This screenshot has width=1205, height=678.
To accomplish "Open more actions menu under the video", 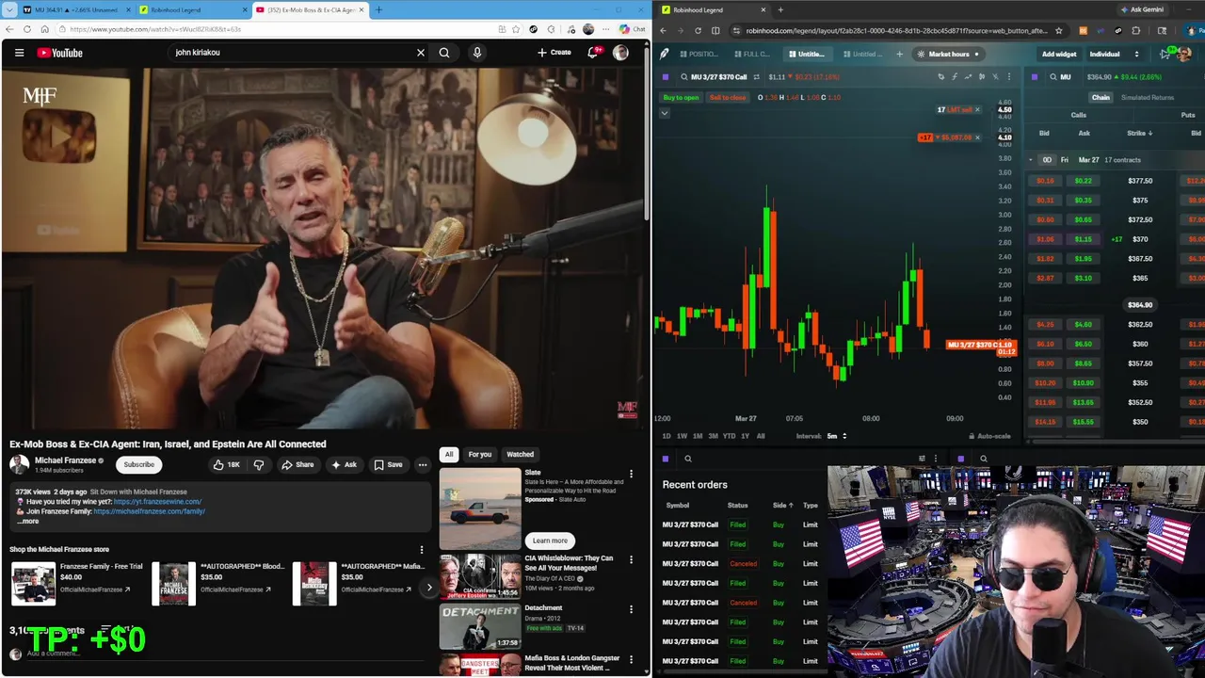I will pyautogui.click(x=423, y=464).
